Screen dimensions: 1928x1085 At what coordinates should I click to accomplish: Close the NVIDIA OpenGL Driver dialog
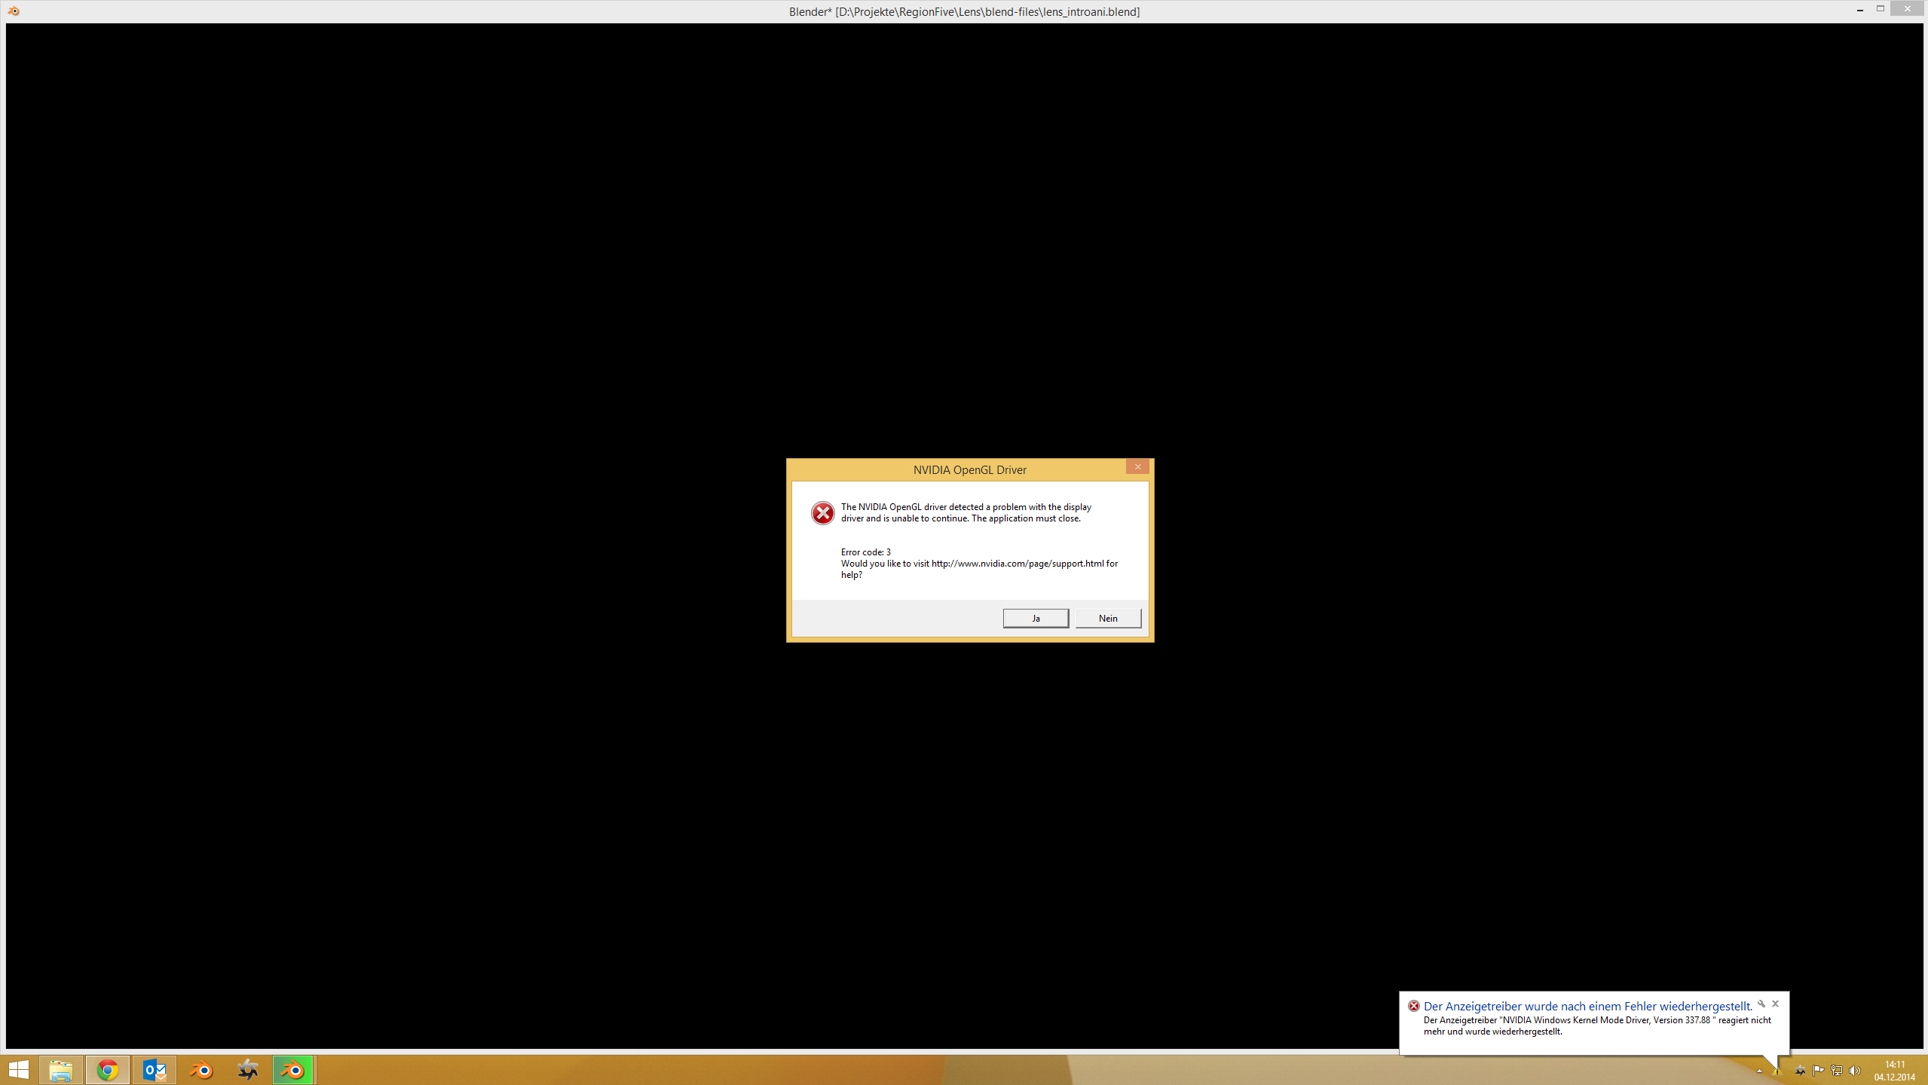pyautogui.click(x=1137, y=467)
